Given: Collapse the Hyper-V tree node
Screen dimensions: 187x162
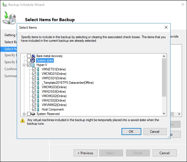Looking at the screenshot, I should pyautogui.click(x=24, y=65).
